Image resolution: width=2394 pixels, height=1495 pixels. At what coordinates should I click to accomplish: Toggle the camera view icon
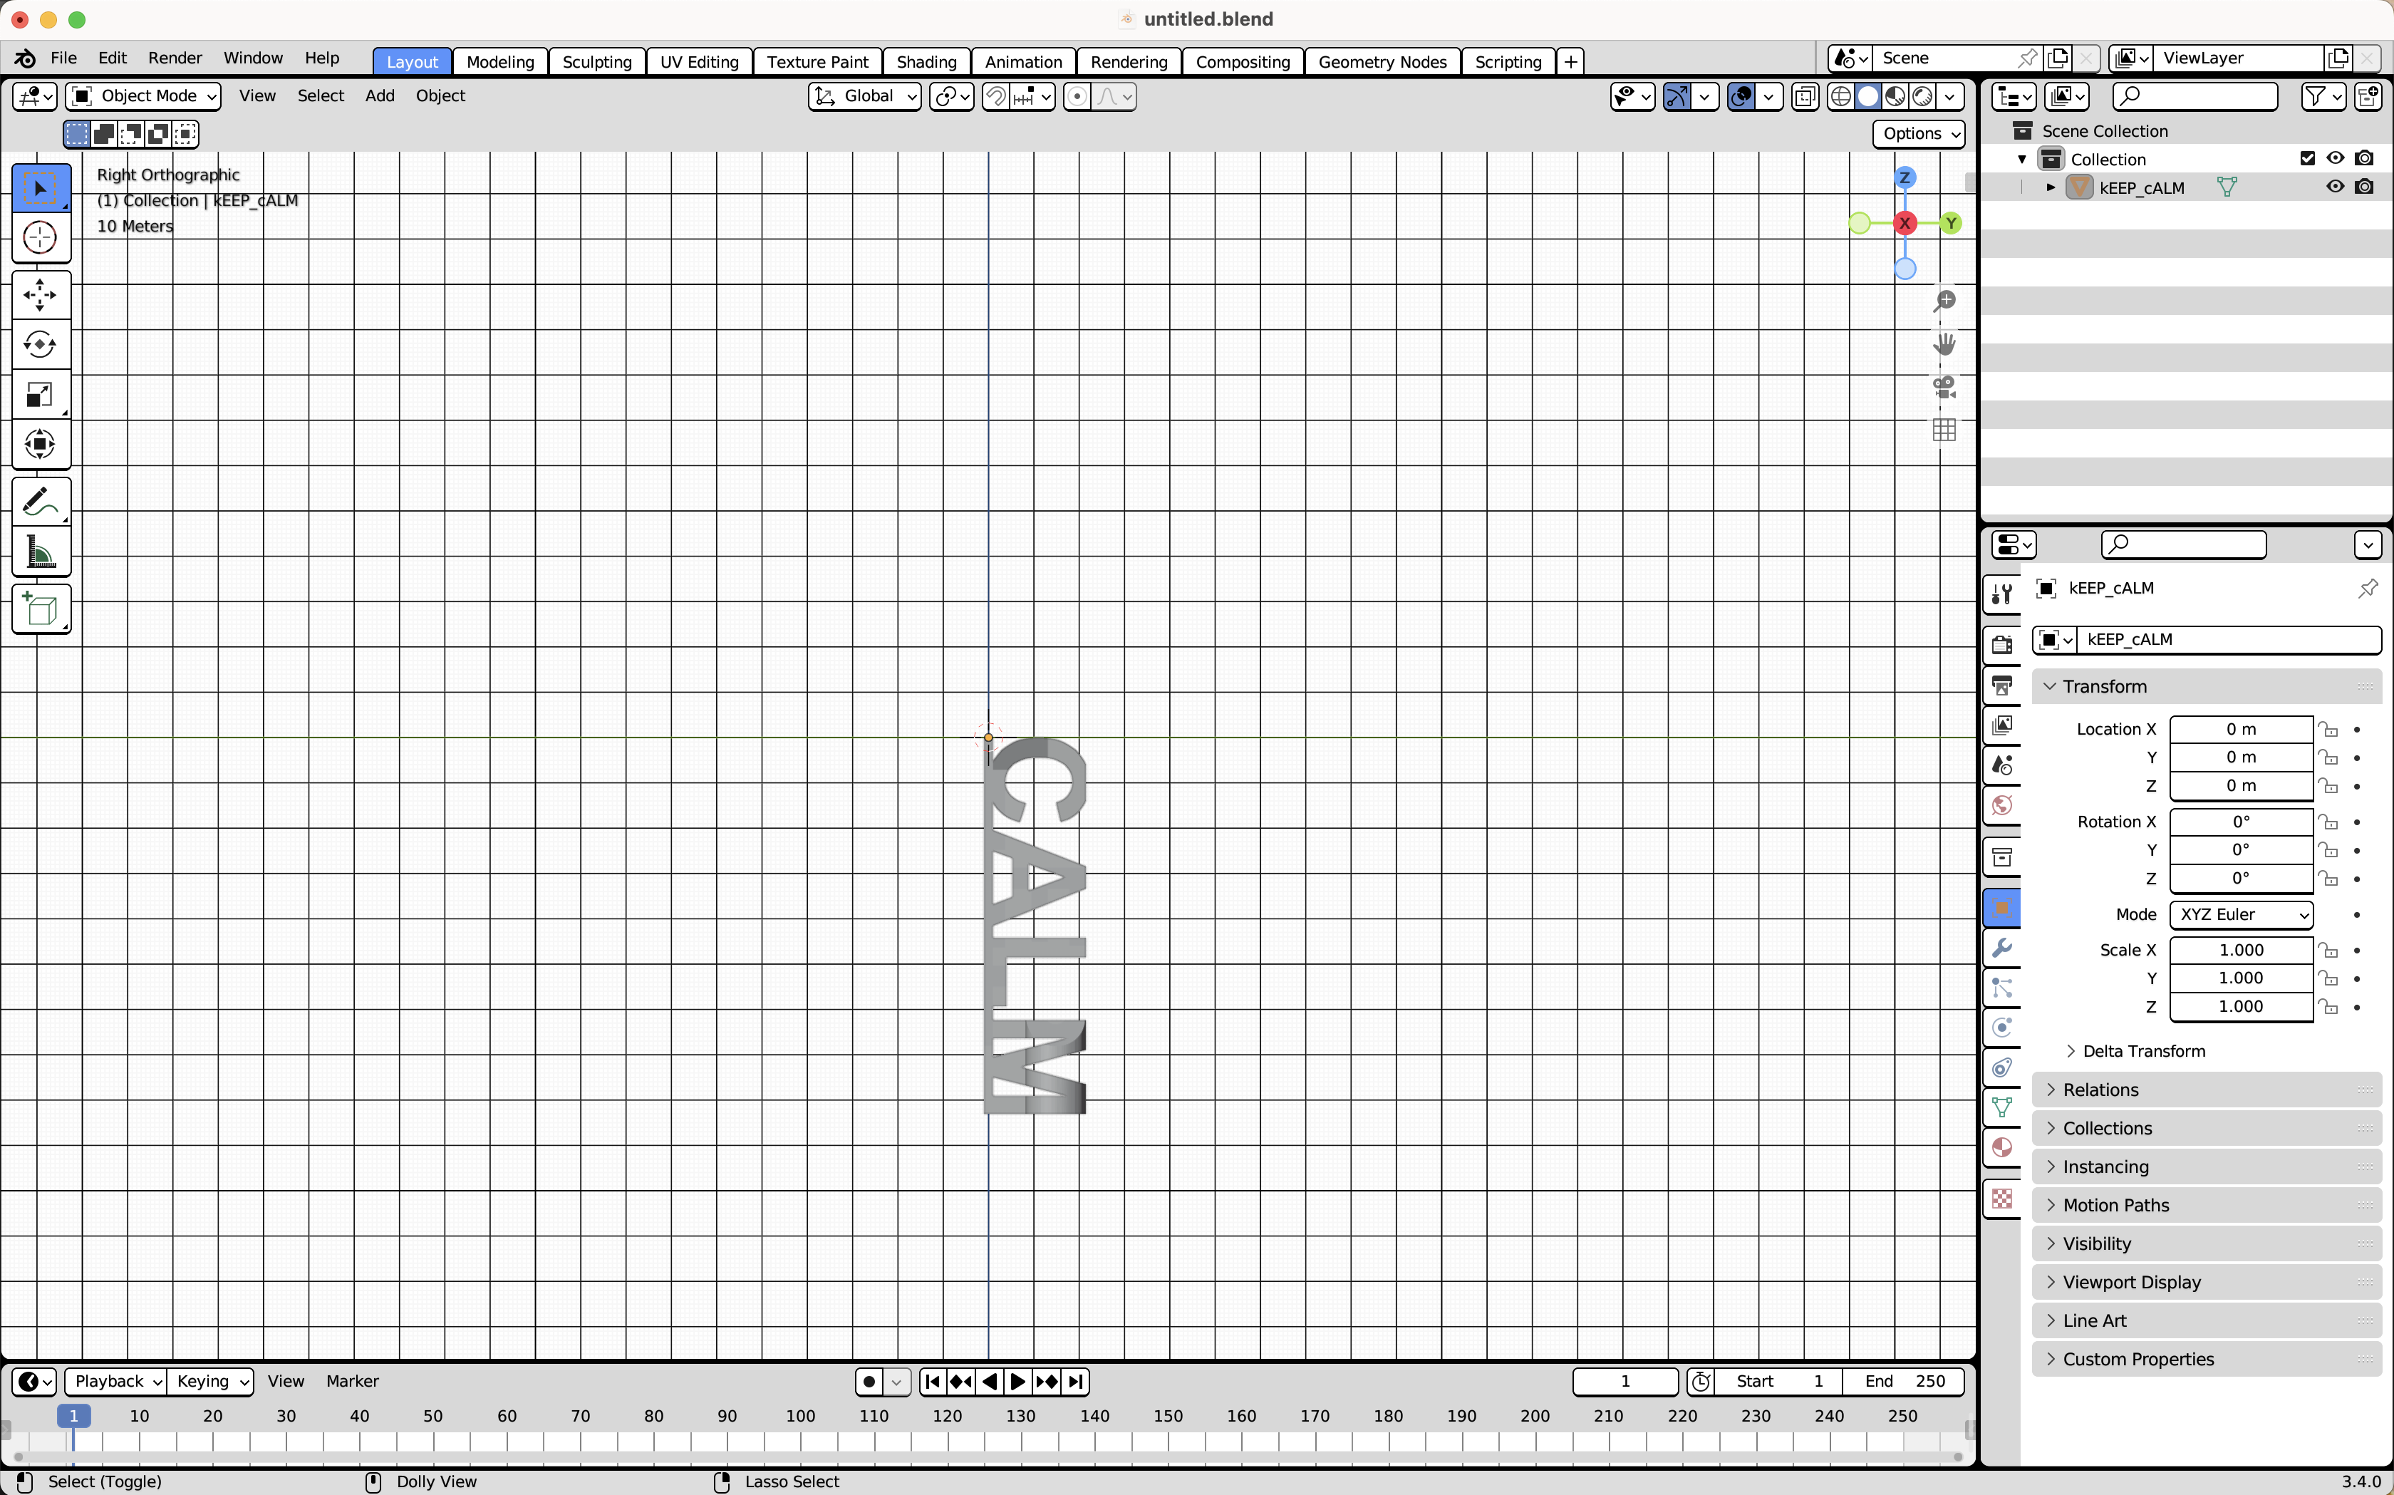[1944, 387]
